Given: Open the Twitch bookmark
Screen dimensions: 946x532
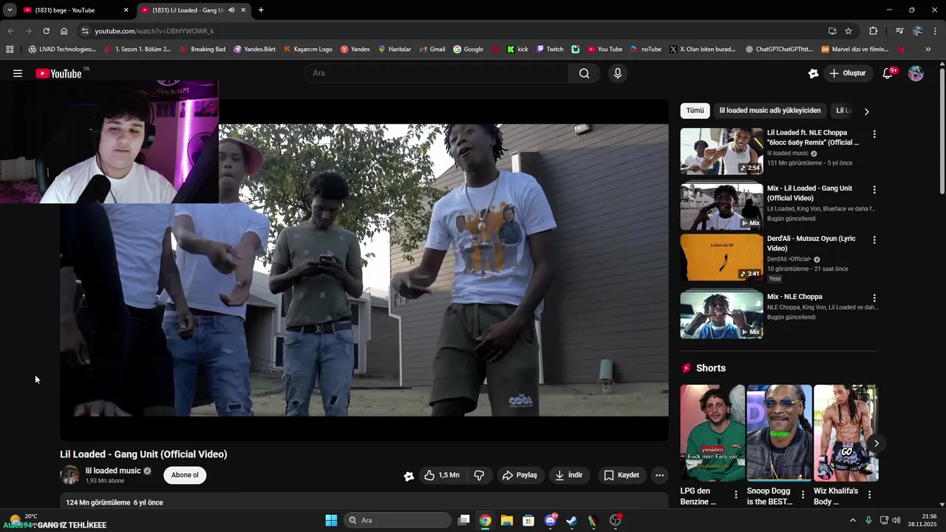Looking at the screenshot, I should [550, 50].
